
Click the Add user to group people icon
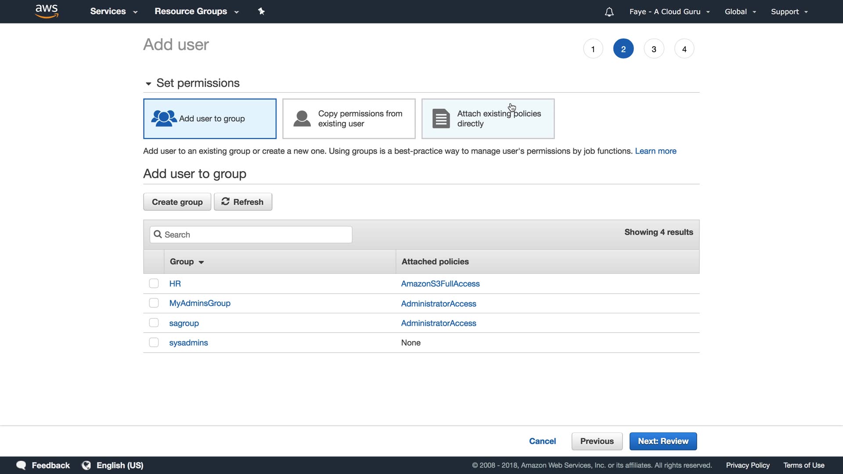tap(164, 118)
